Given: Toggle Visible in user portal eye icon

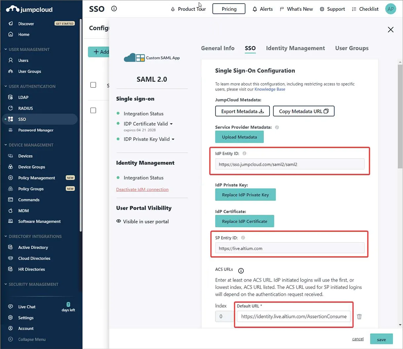Looking at the screenshot, I should (x=119, y=221).
